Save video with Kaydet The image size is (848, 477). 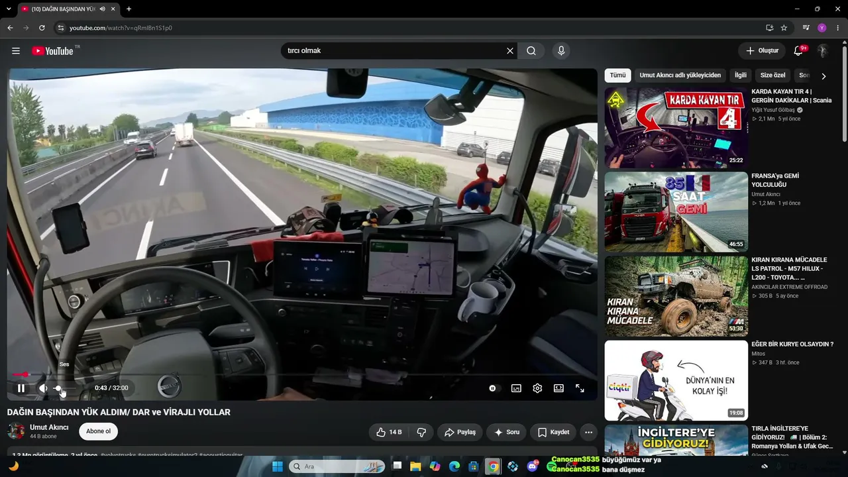click(x=553, y=432)
